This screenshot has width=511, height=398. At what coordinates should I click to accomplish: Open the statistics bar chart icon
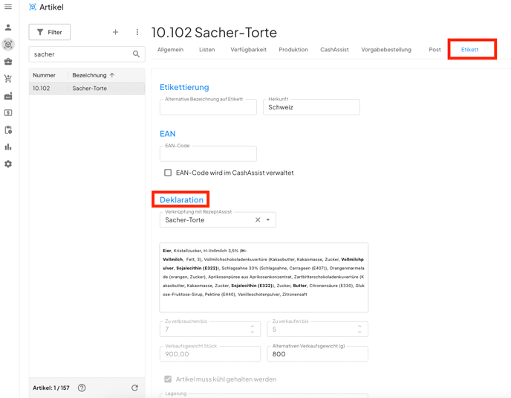point(8,147)
